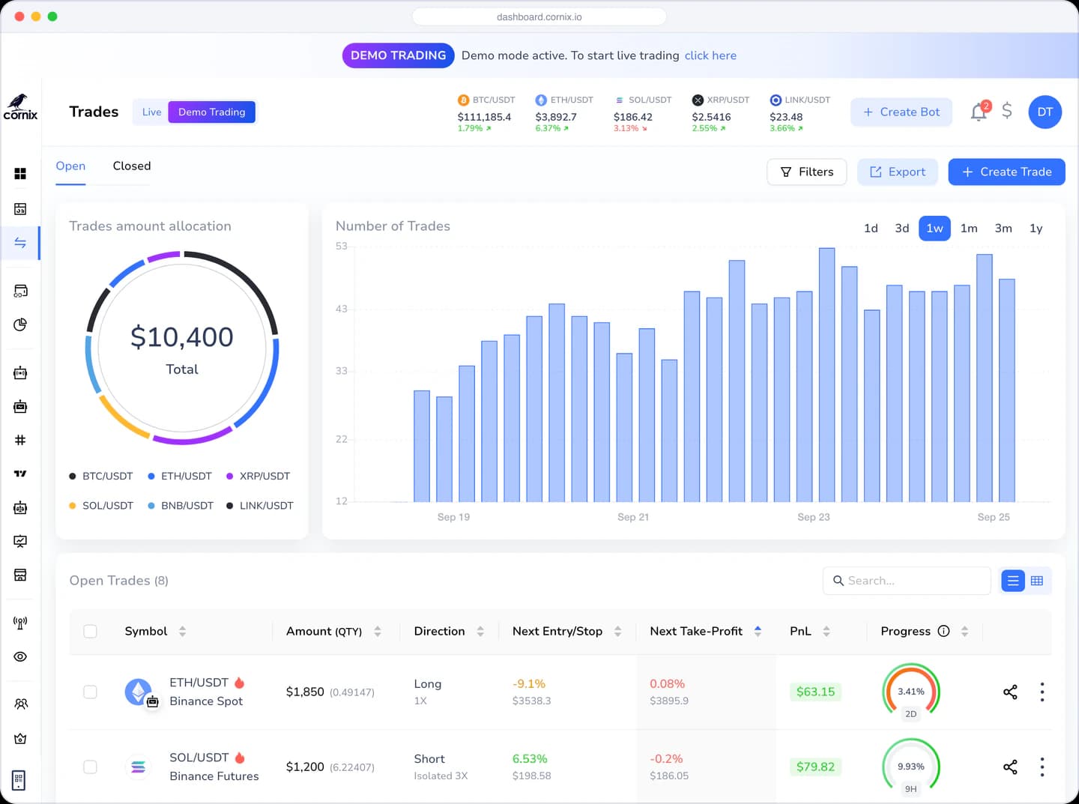Screen dimensions: 1079x804
Task: Check the ETH/USDT trade row checkbox
Action: coord(90,692)
